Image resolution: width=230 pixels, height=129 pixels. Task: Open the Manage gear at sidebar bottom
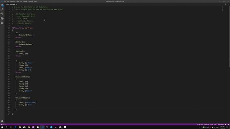2,121
